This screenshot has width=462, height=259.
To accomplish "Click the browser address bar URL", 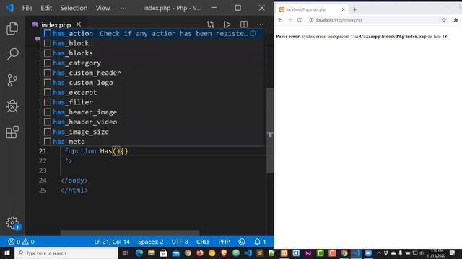I will (x=339, y=20).
